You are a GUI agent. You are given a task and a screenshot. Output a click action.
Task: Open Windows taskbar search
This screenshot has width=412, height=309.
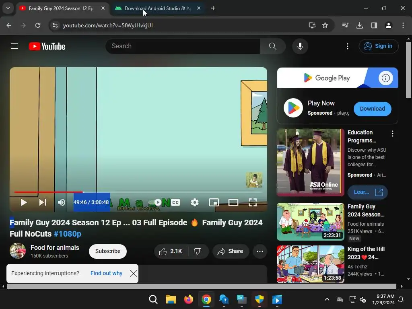[153, 299]
